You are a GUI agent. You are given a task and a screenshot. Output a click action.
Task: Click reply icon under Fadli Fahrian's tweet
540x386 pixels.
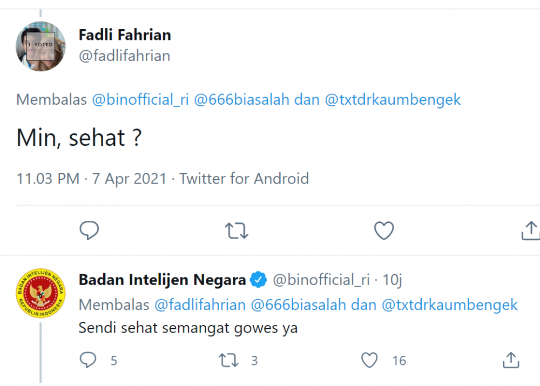tap(89, 231)
